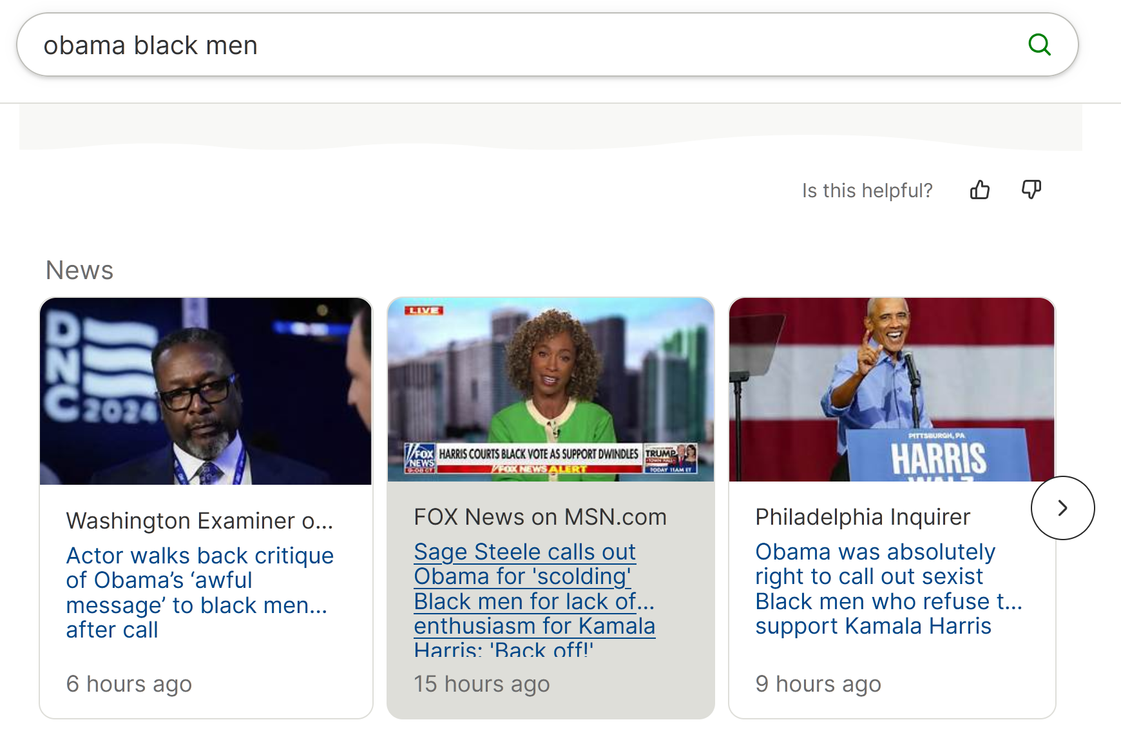Select the Philadelphia Inquirer source name
Viewport: 1121px width, 731px height.
863,517
